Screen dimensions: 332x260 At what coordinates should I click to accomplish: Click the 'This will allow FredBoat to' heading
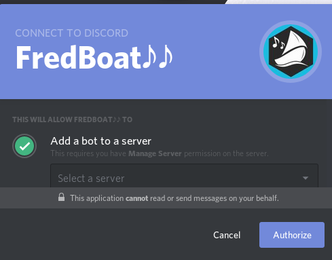73,119
